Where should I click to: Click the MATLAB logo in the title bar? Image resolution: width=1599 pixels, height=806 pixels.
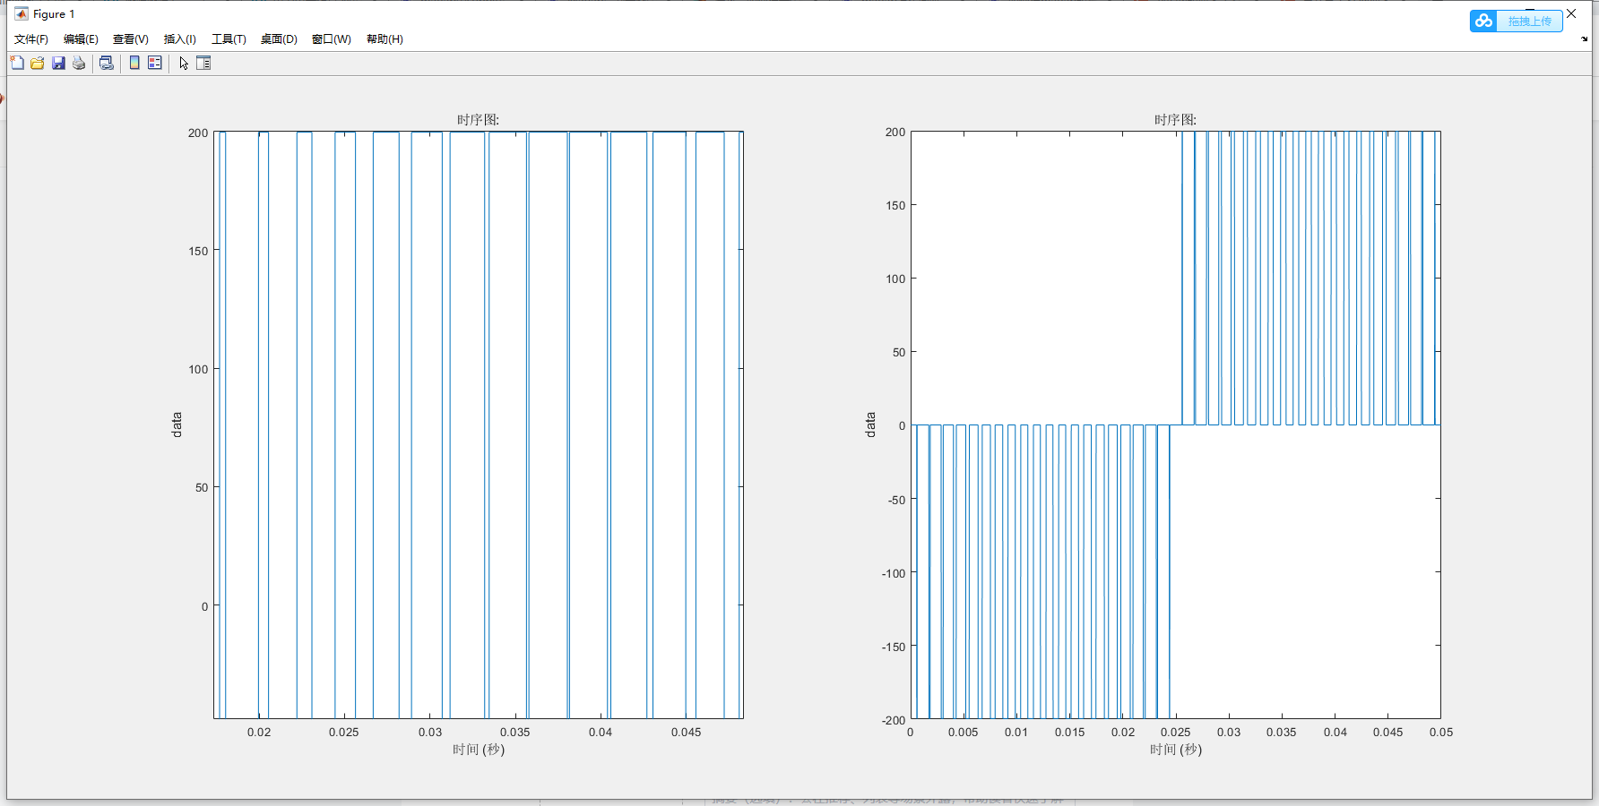22,13
